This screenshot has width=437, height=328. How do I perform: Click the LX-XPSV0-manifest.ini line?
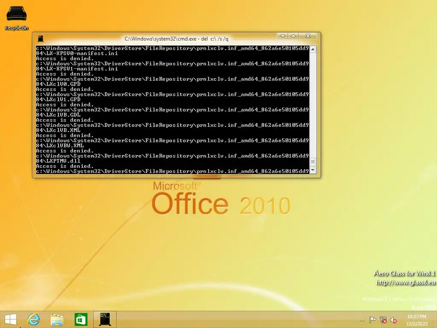point(77,53)
